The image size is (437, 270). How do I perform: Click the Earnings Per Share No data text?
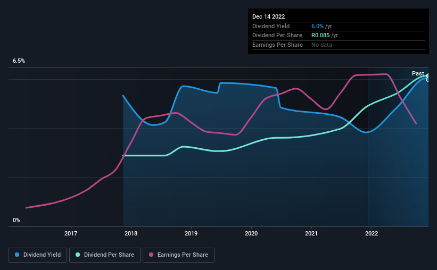pos(321,45)
